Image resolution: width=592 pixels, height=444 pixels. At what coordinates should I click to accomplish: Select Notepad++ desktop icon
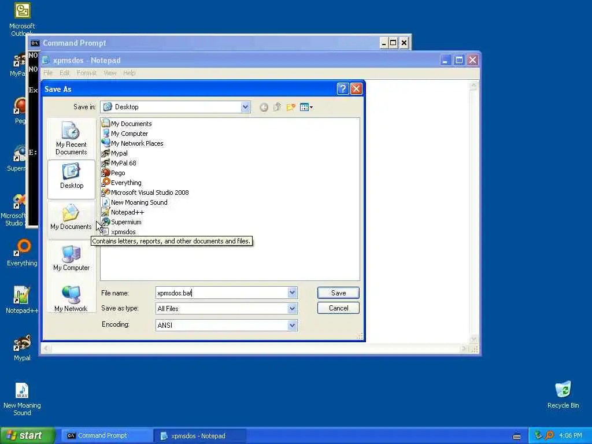coord(22,300)
